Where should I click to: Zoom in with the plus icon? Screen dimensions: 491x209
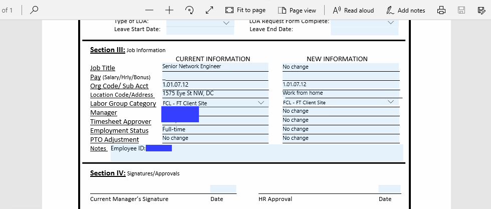[x=169, y=10]
